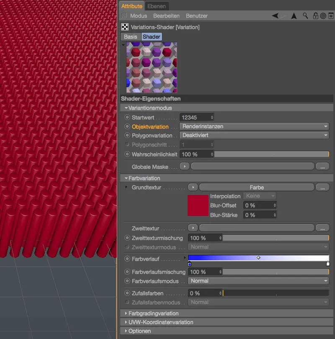
Task: Click the Farbe texture button
Action: point(257,187)
